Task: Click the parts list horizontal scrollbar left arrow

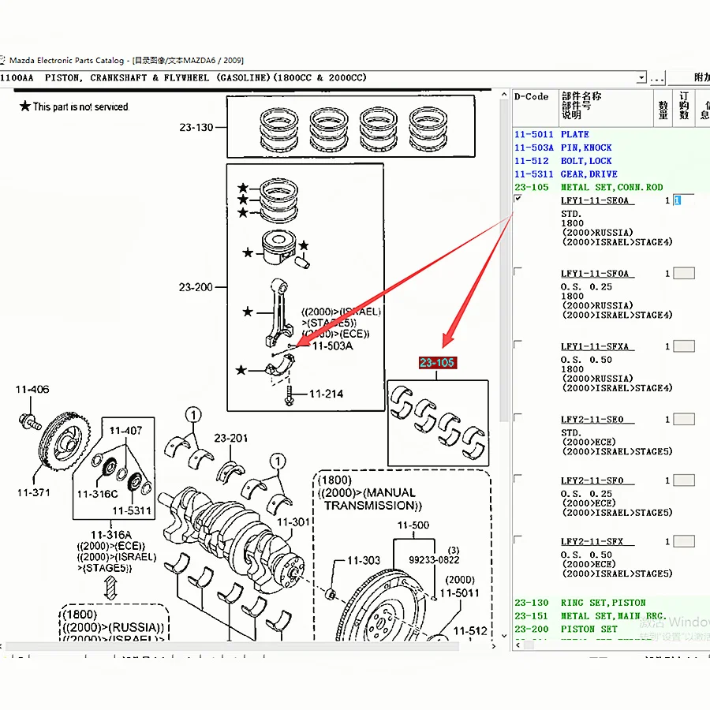Action: (x=518, y=645)
